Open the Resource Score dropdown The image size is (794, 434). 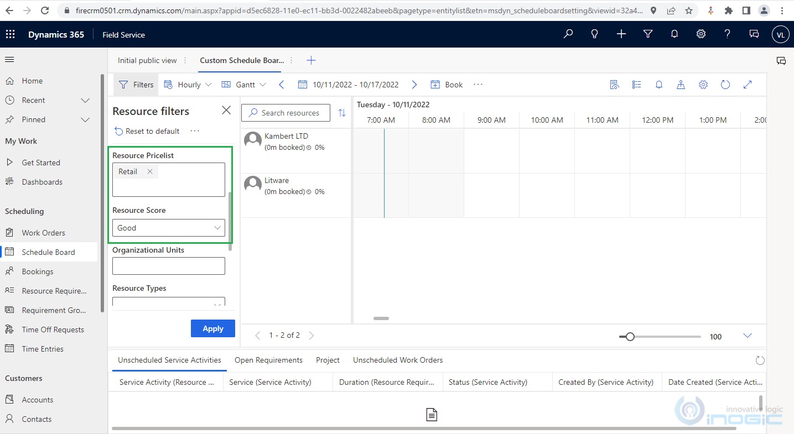coord(168,228)
